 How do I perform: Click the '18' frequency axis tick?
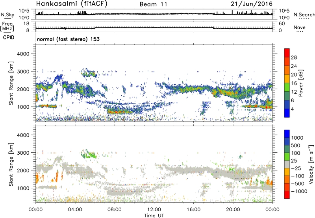[26, 23]
